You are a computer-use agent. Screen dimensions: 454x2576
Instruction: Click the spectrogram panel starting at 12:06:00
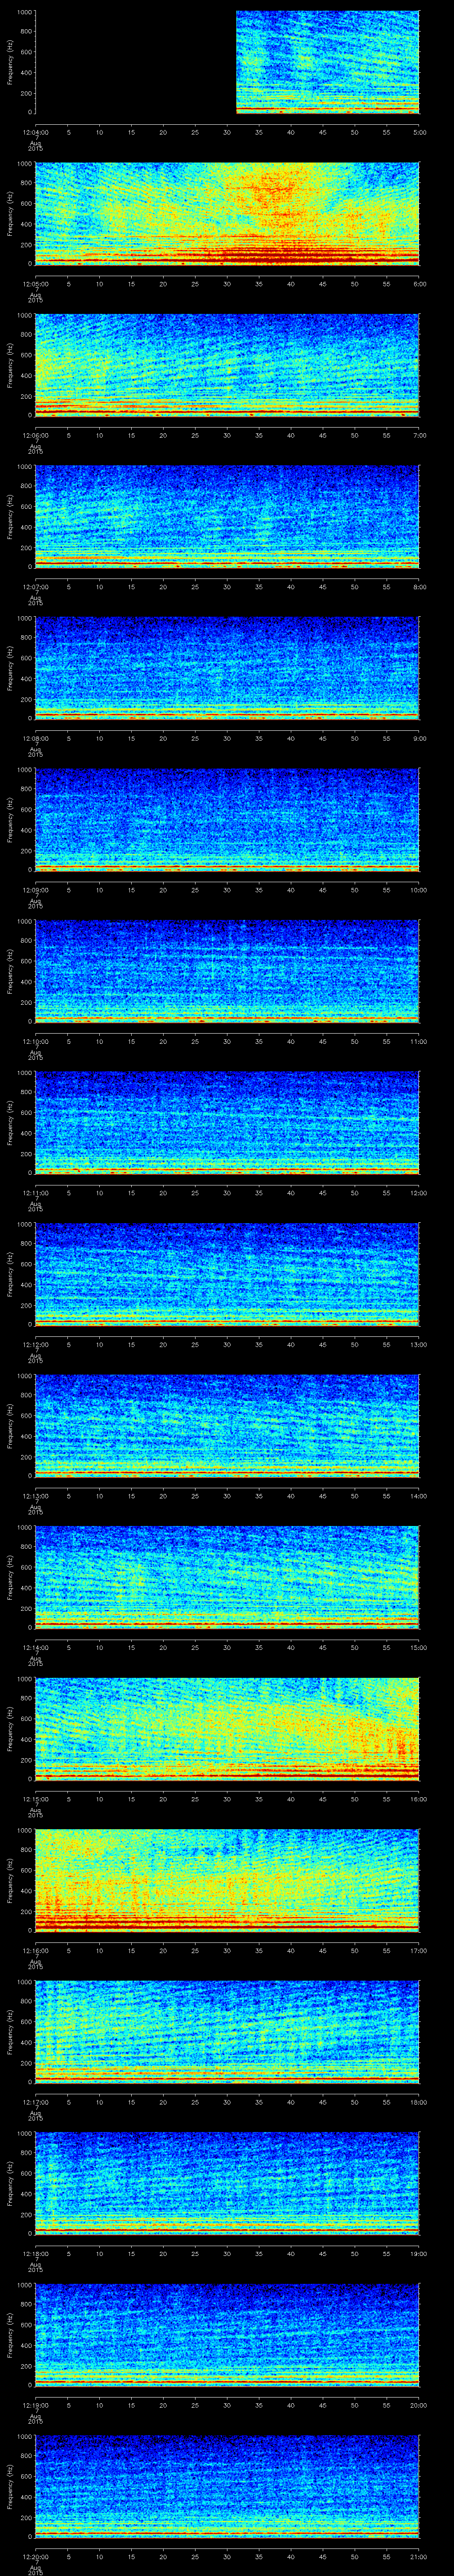tap(227, 365)
